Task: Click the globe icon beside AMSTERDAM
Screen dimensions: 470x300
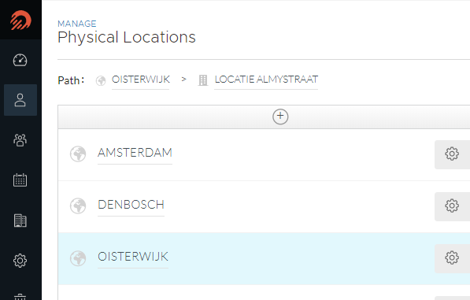Action: click(x=78, y=154)
